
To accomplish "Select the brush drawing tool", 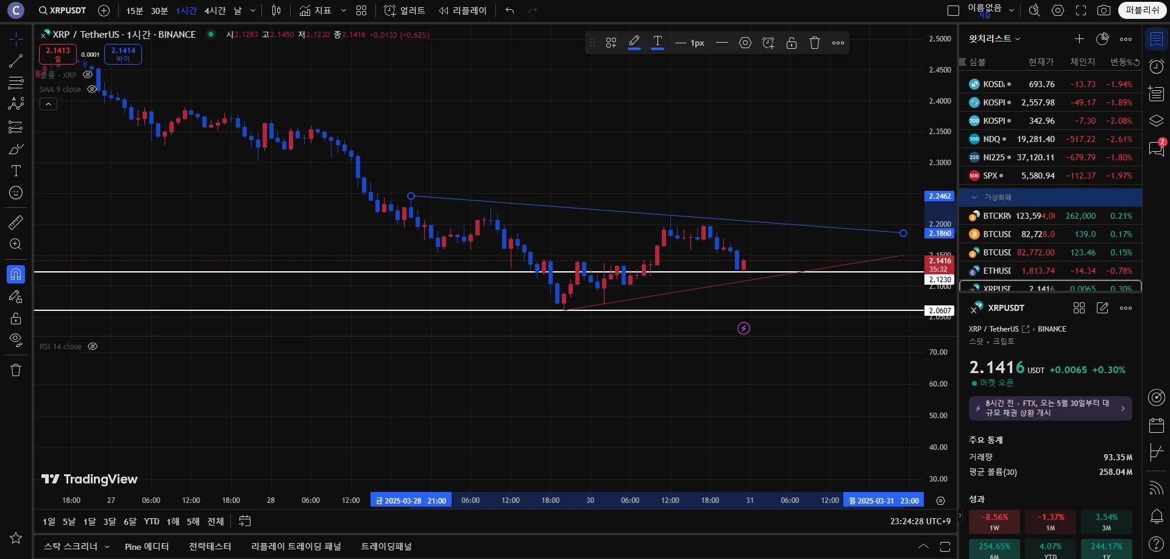I will click(x=16, y=149).
